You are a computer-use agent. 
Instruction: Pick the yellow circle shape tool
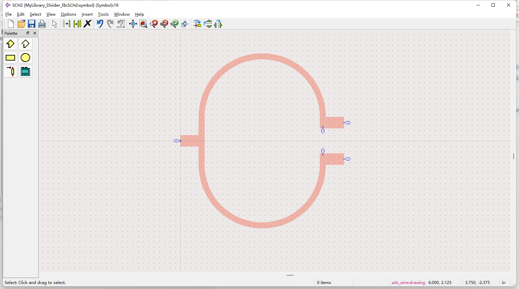25,58
